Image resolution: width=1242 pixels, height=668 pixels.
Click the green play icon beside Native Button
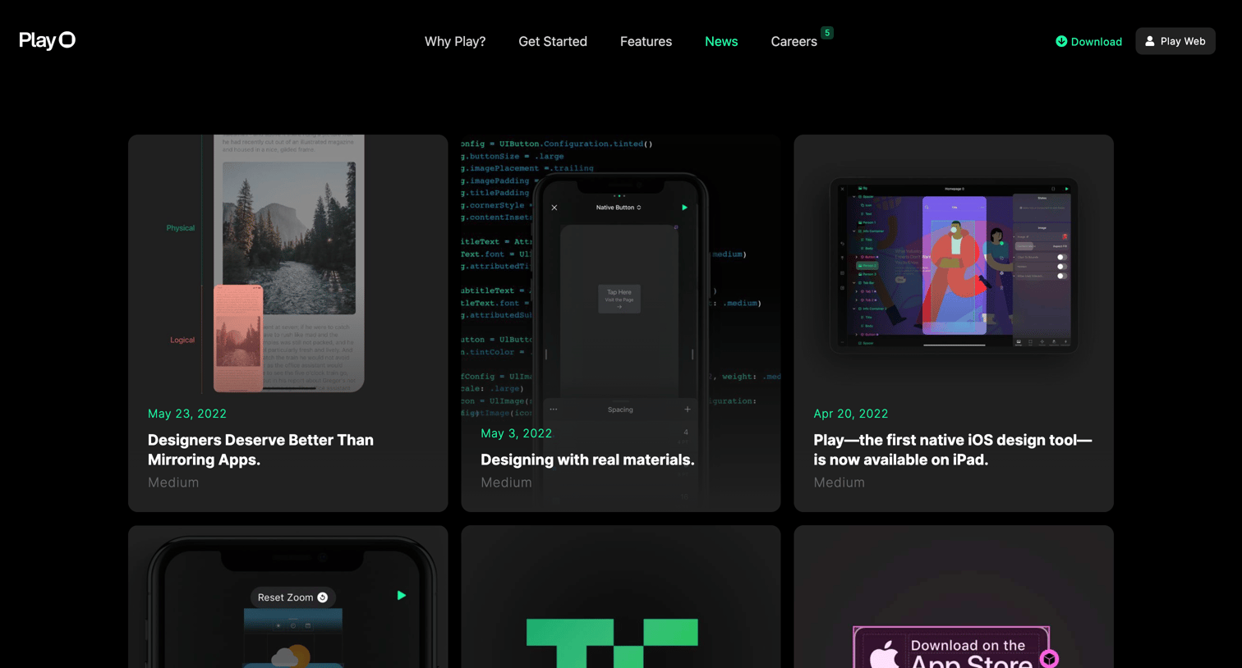[x=684, y=208]
